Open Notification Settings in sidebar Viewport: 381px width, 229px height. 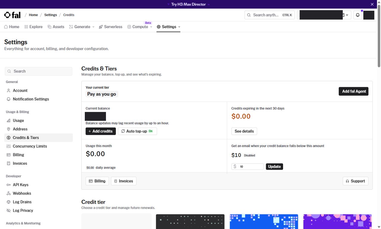[39, 99]
